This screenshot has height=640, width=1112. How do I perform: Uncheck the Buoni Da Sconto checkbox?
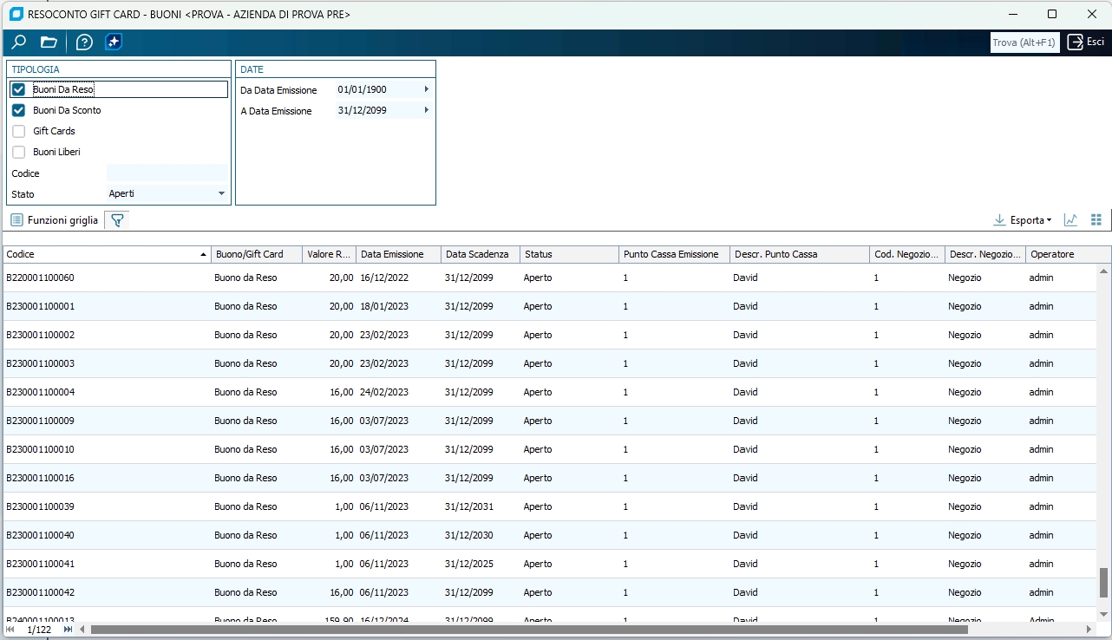[18, 110]
